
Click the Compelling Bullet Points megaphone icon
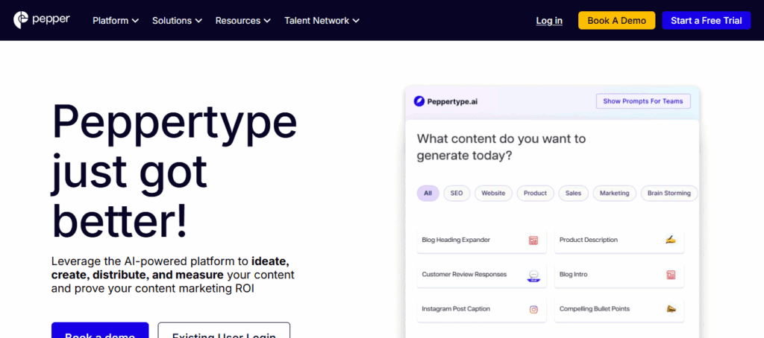click(x=671, y=309)
